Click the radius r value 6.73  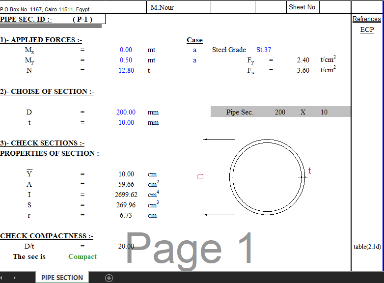pos(126,215)
